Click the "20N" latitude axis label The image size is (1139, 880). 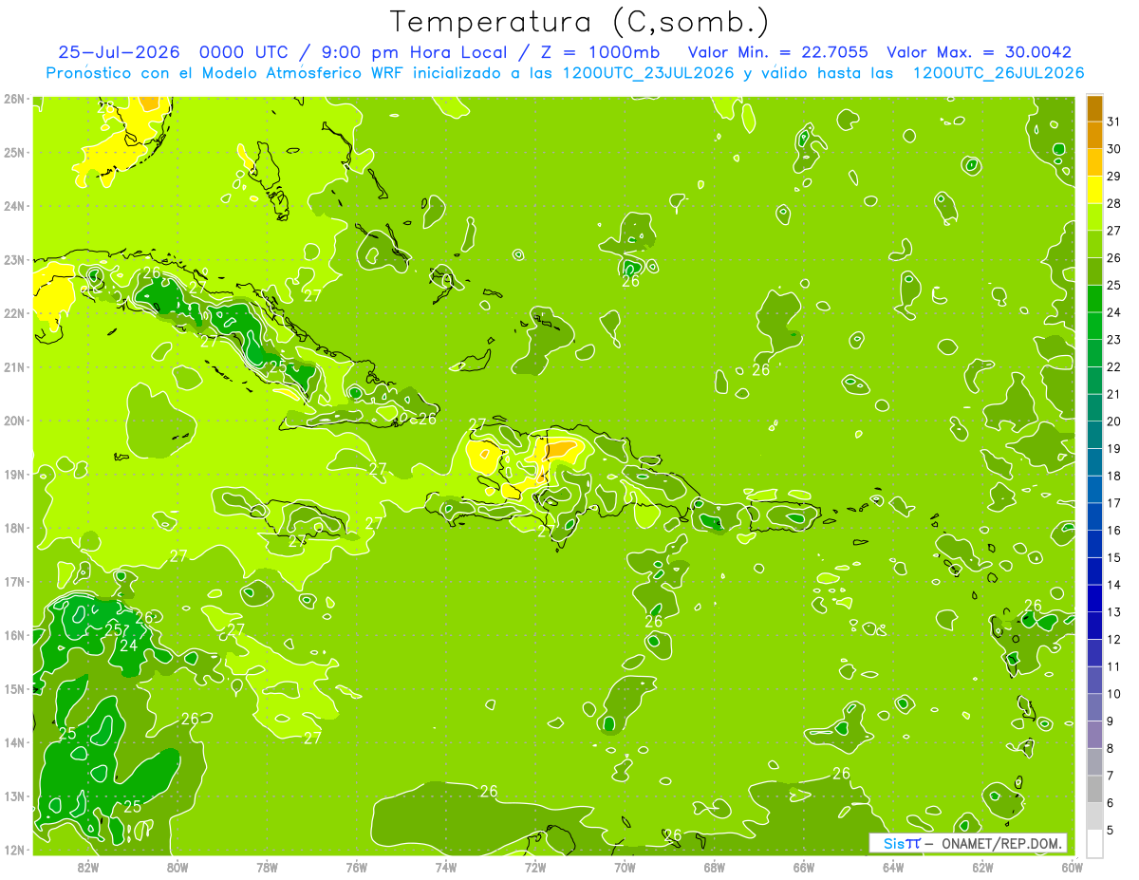pos(13,421)
